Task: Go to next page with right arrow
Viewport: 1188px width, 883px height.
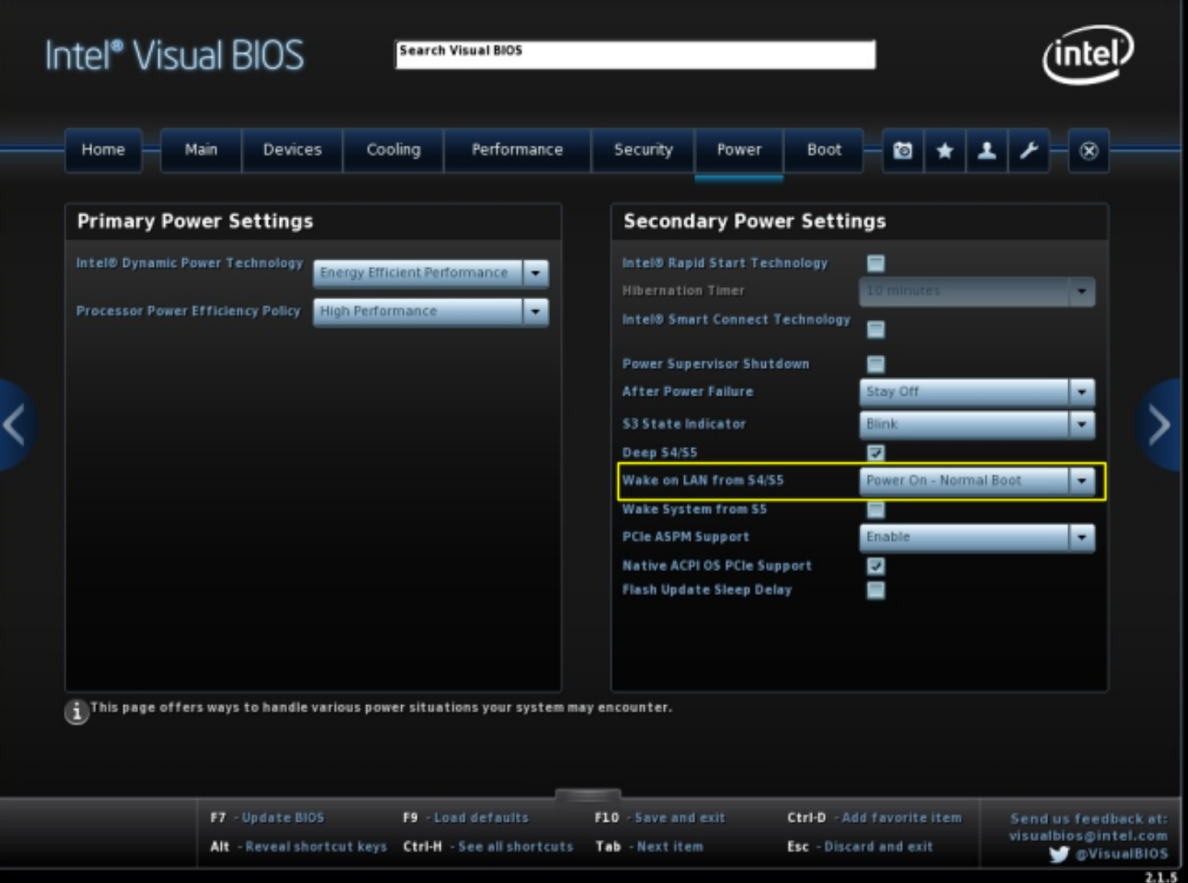Action: (1160, 425)
